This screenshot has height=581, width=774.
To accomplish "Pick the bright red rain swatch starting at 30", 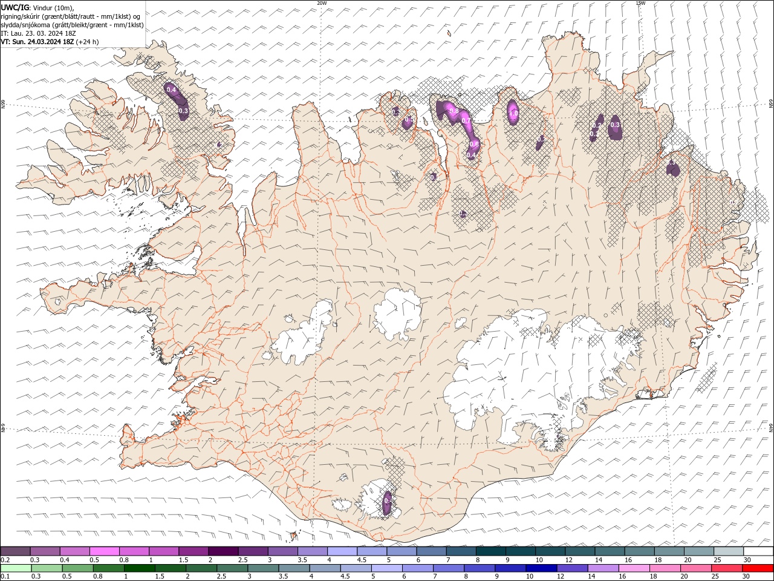I will 758,568.
